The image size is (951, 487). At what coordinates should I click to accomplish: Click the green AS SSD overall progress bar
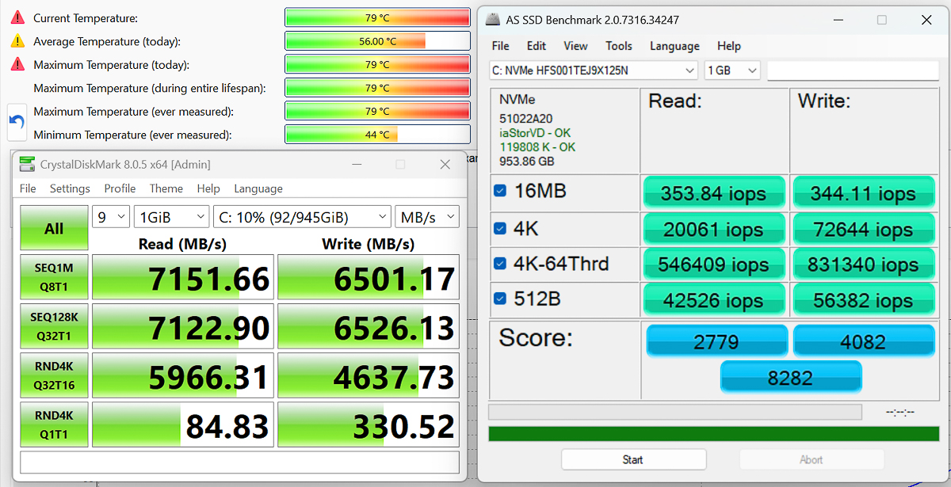[713, 434]
